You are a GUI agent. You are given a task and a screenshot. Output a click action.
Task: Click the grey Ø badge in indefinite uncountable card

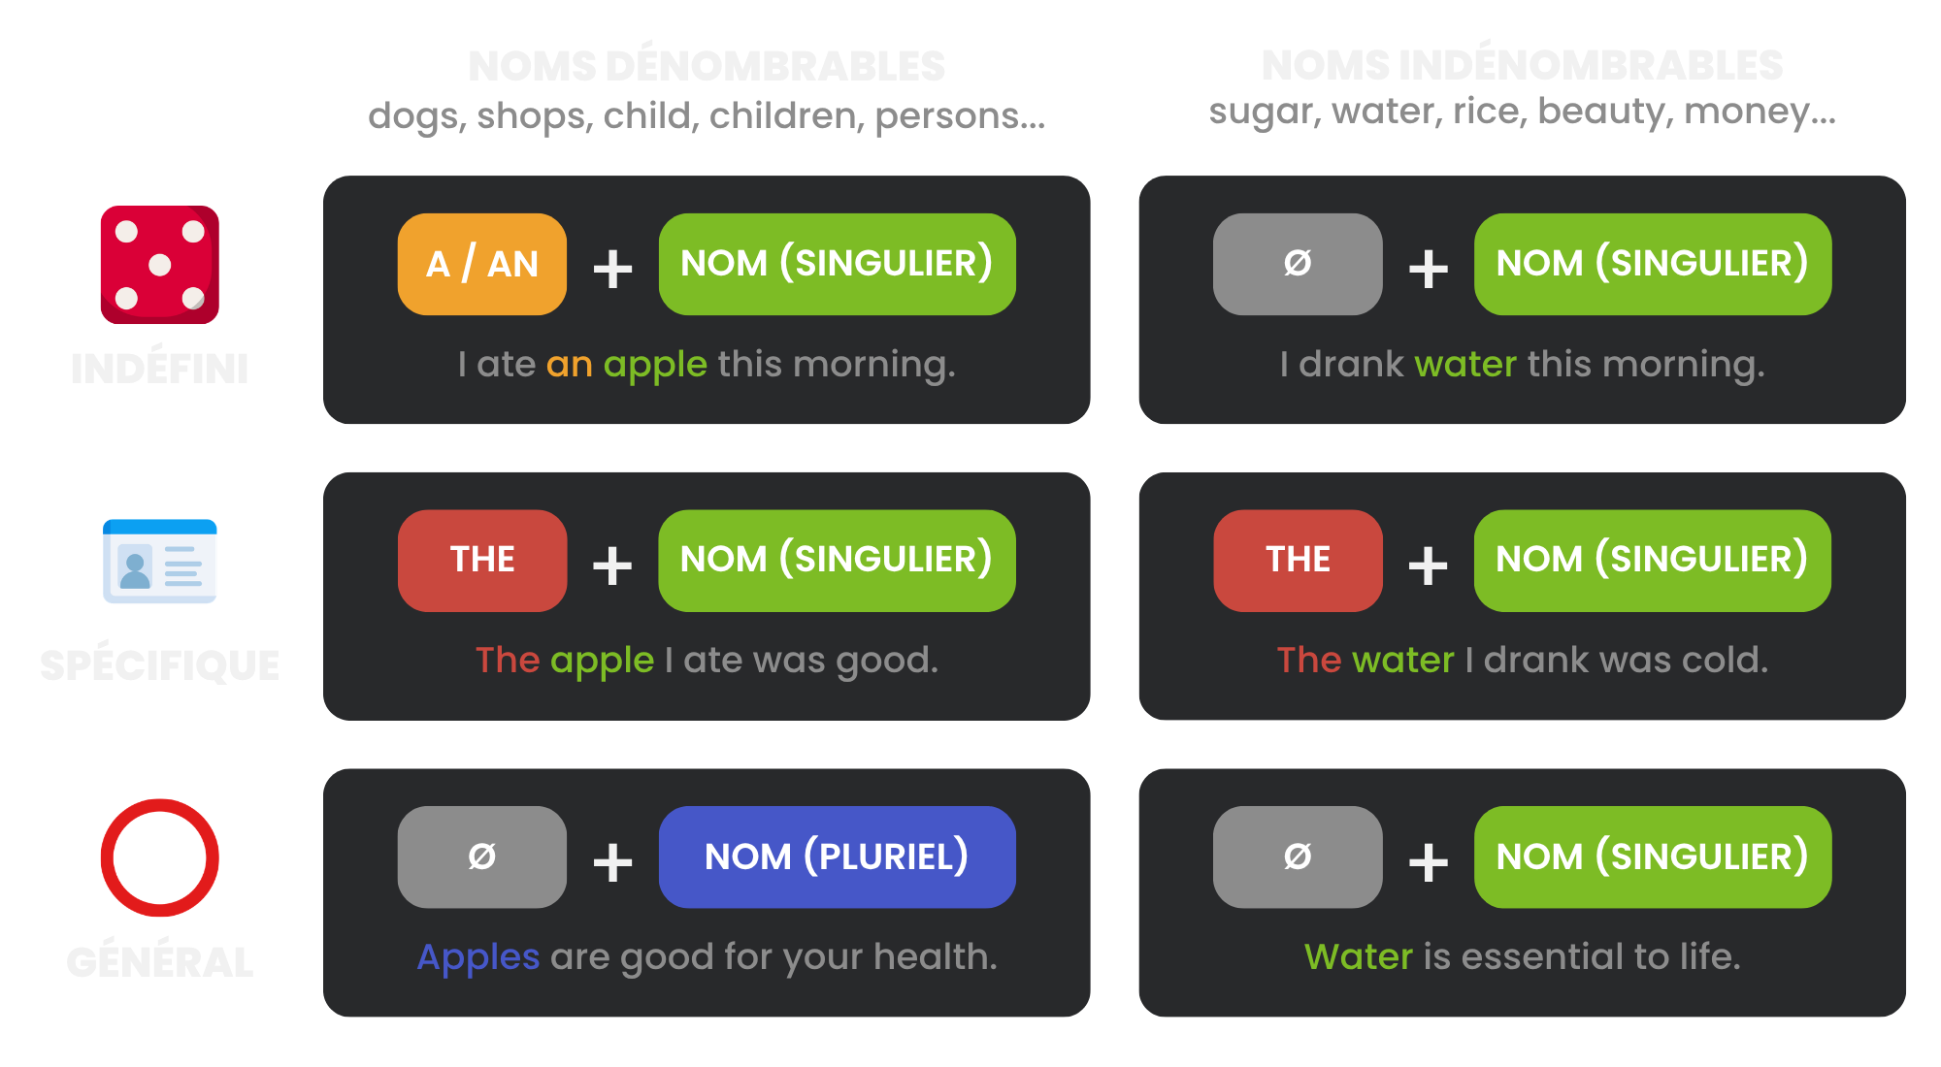point(1298,264)
